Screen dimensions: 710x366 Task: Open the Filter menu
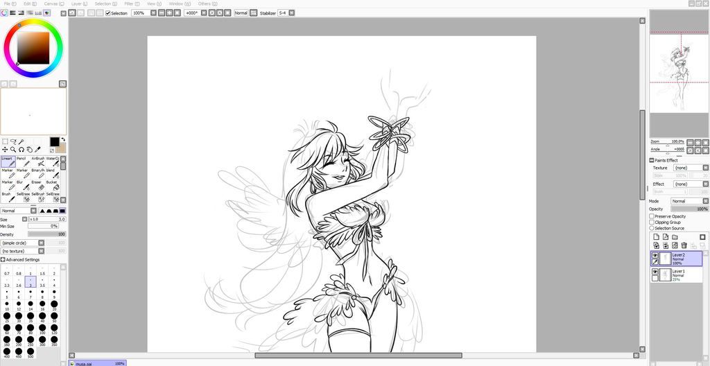(x=129, y=4)
